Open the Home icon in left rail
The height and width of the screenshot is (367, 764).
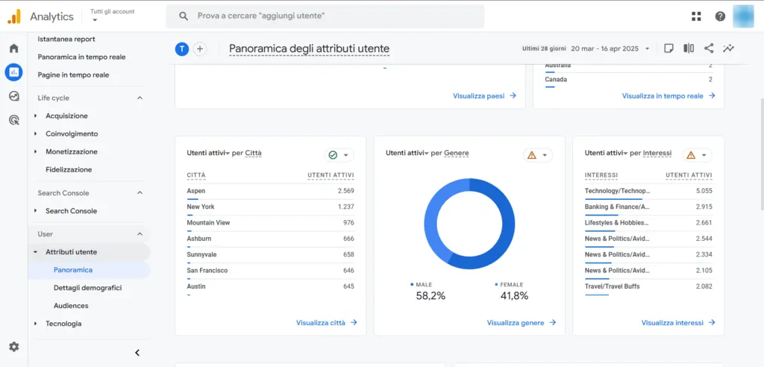coord(14,48)
